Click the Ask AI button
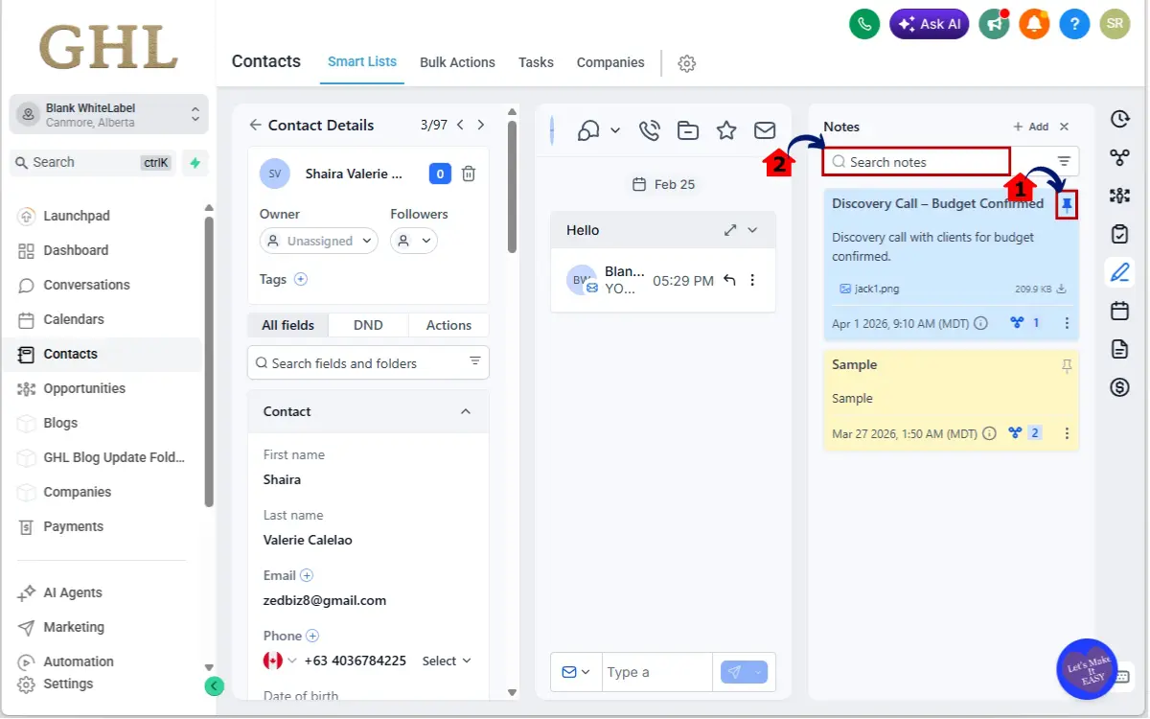 (929, 24)
